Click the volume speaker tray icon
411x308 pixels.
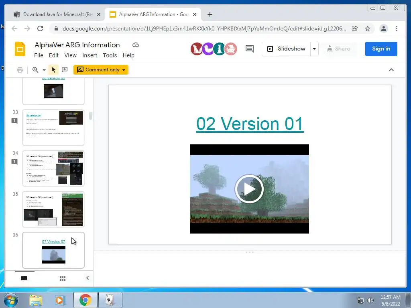pos(370,300)
